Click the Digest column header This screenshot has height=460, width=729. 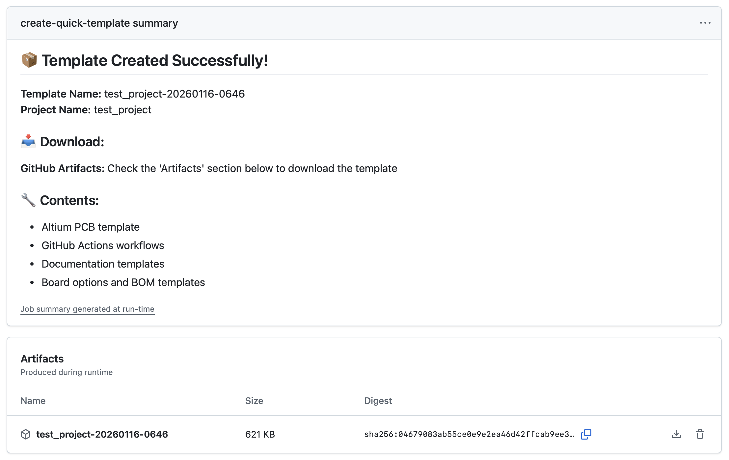click(378, 401)
